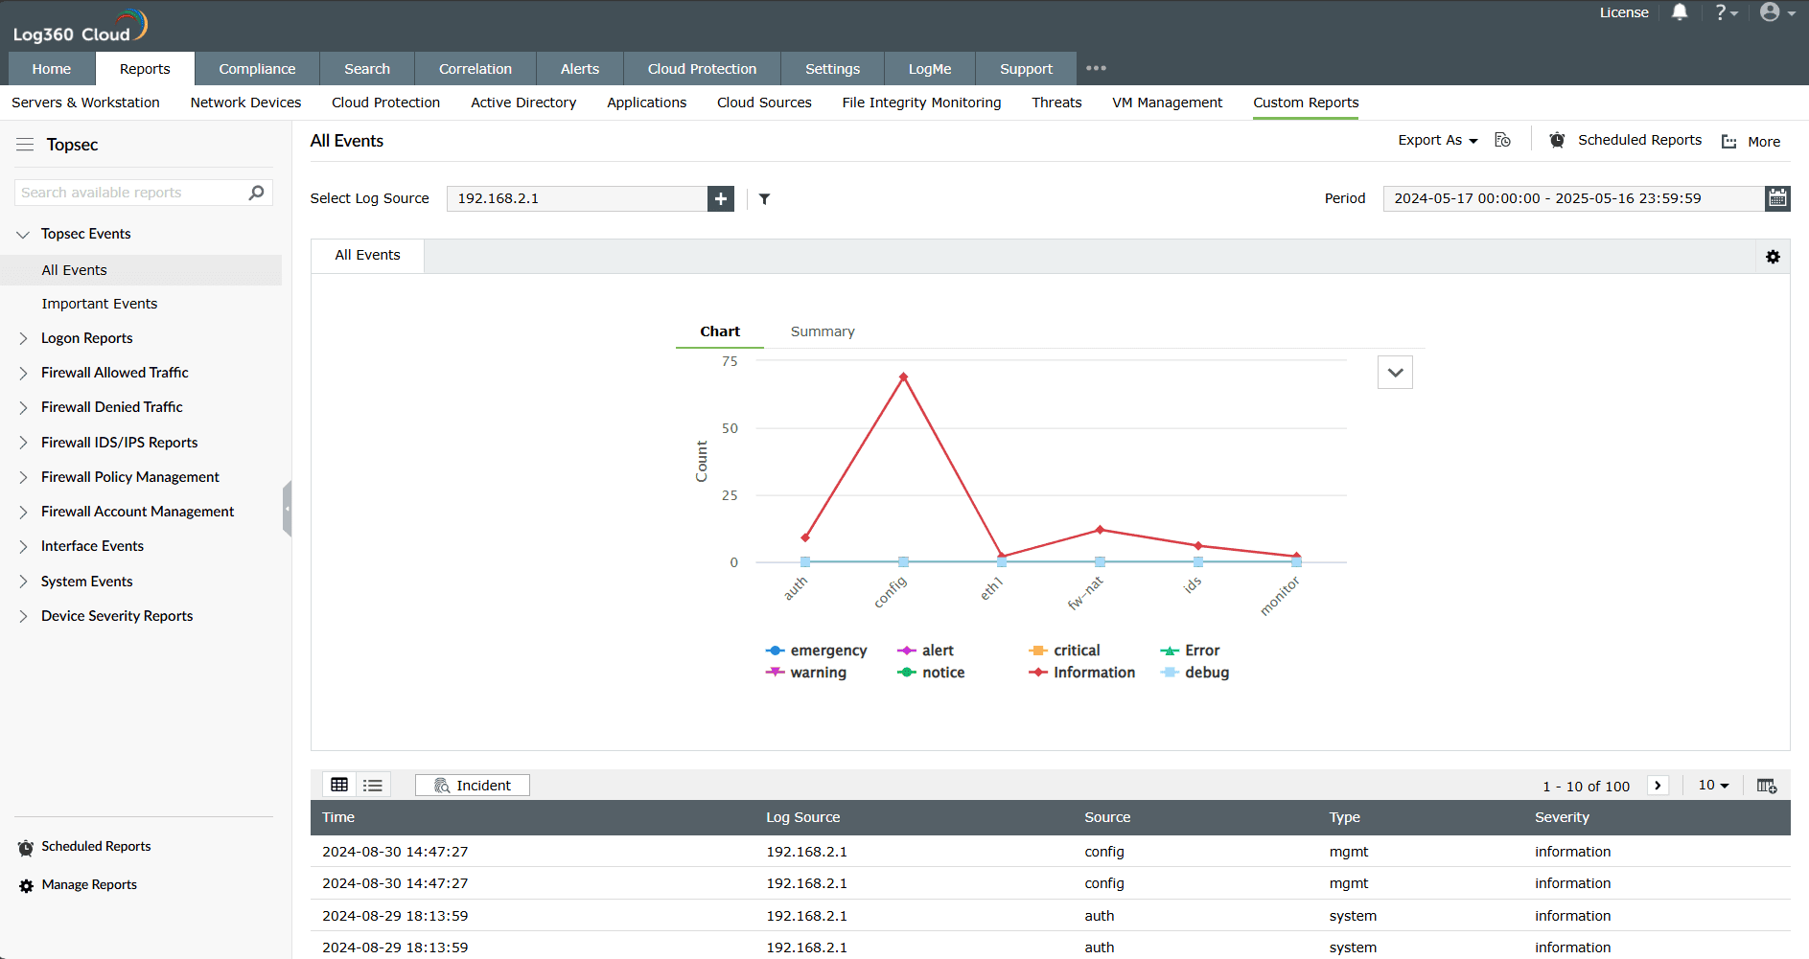Image resolution: width=1809 pixels, height=959 pixels.
Task: Expand System Events
Action: [x=23, y=582]
